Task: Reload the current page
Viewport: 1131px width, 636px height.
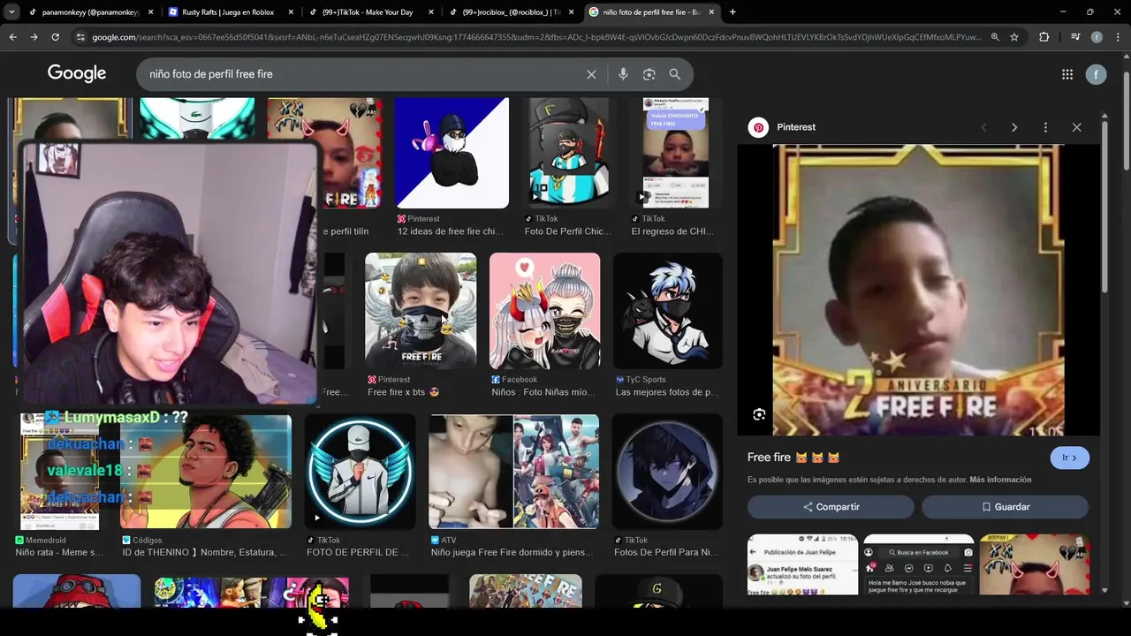Action: pos(55,37)
